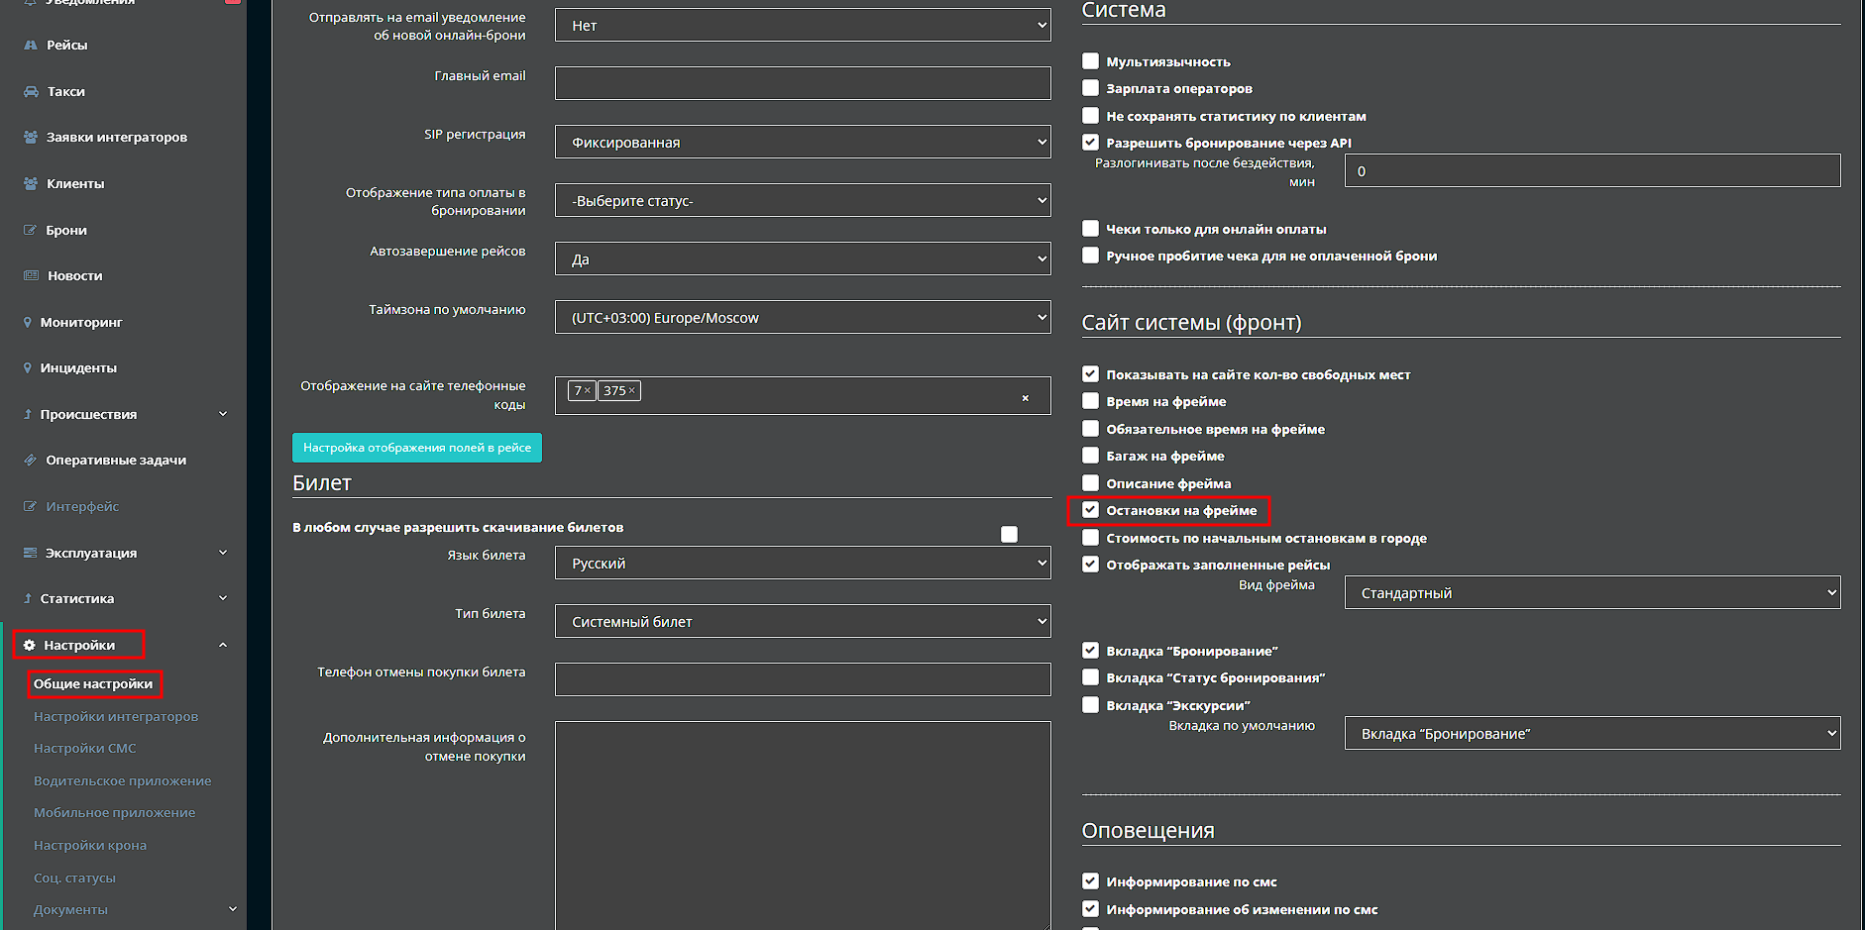
Task: Click the gear icon beside Настройки
Action: pyautogui.click(x=30, y=646)
